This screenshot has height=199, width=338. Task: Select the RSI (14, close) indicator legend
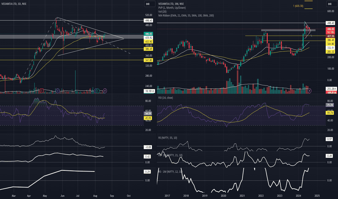pos(165,98)
